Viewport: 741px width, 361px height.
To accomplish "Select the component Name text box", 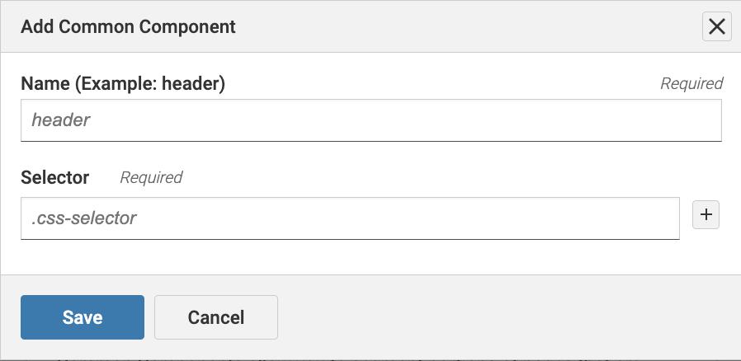I will (x=371, y=120).
